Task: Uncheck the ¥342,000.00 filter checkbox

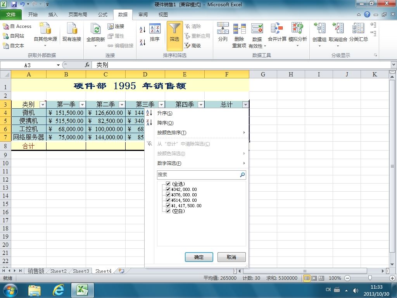Action: click(x=168, y=189)
